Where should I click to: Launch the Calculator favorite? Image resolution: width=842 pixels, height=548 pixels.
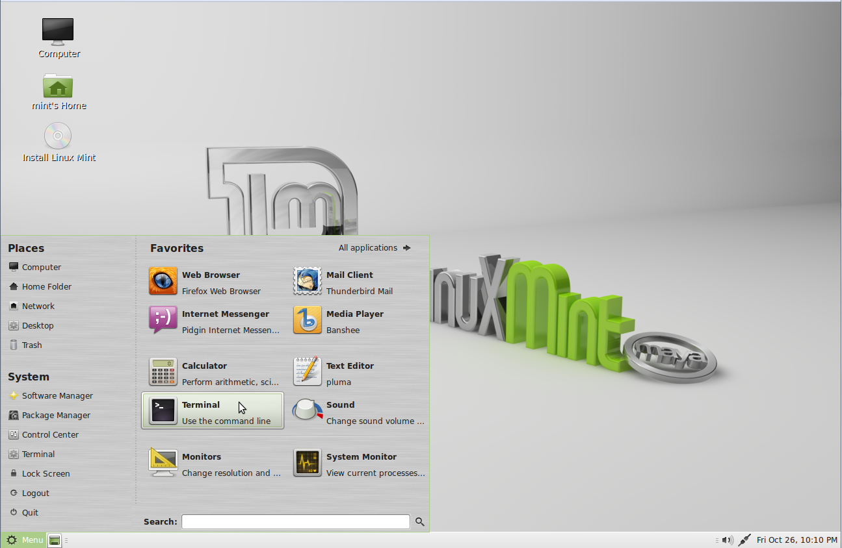[x=213, y=373]
